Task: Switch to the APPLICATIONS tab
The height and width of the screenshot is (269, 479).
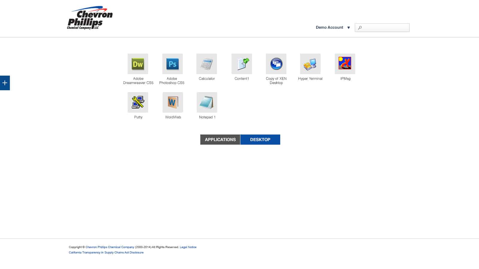Action: (x=220, y=140)
